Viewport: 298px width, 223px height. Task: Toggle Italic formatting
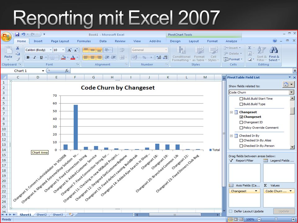[x=34, y=58]
